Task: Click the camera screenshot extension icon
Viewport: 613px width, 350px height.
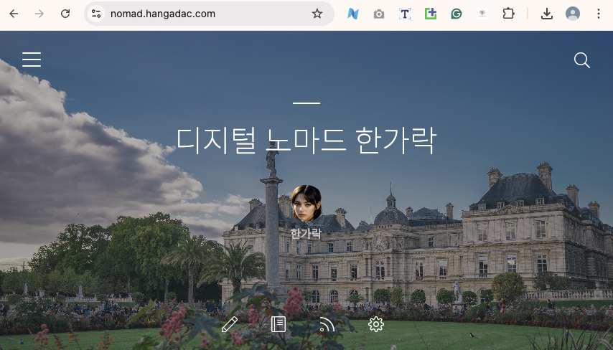Action: (x=378, y=14)
